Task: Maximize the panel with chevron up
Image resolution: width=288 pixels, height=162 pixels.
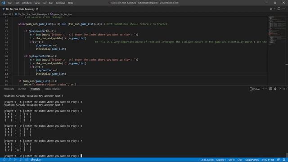Action: coord(280,89)
